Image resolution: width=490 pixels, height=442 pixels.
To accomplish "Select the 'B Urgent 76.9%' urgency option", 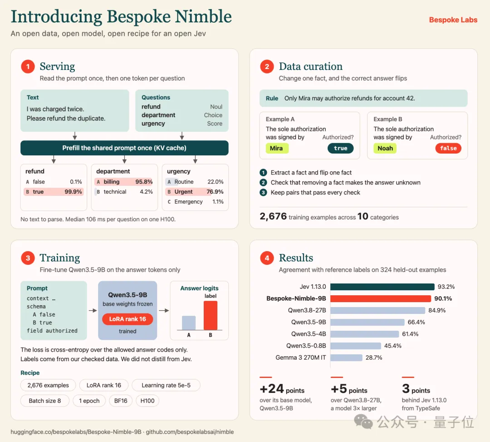I will click(x=195, y=192).
